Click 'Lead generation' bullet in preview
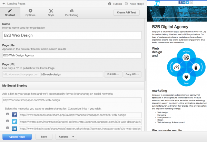This screenshot has height=142, width=207. [164, 117]
